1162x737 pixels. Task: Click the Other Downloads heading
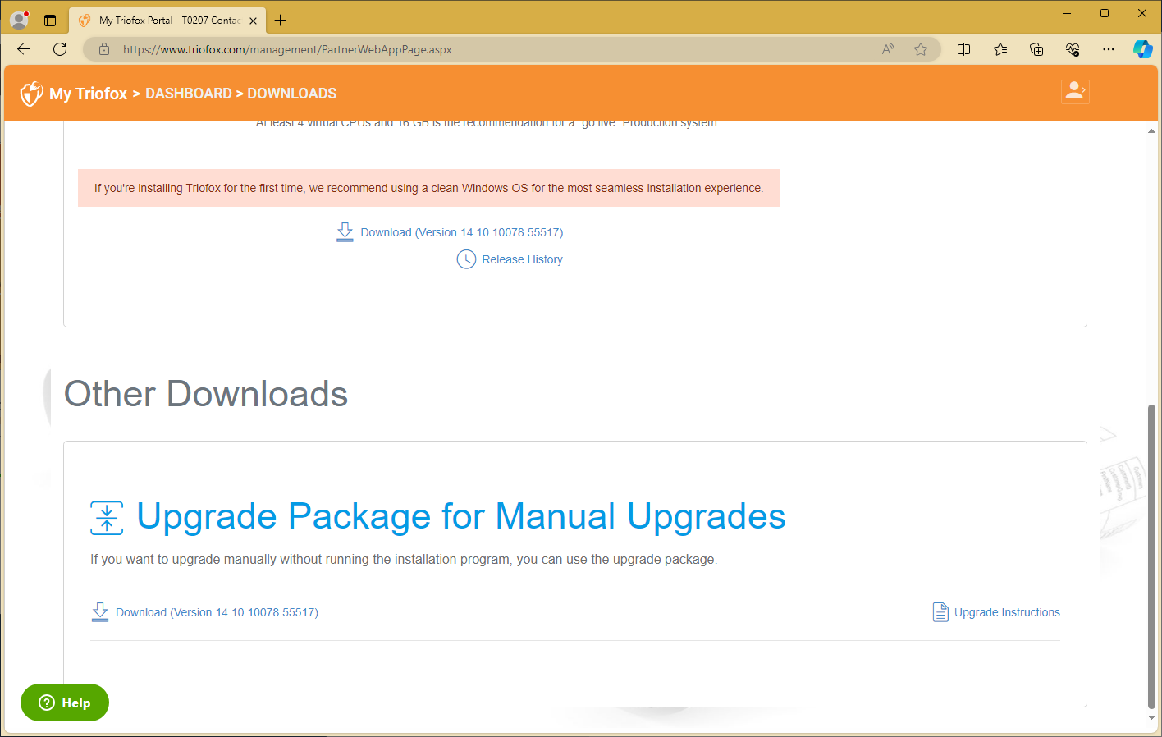click(x=206, y=394)
